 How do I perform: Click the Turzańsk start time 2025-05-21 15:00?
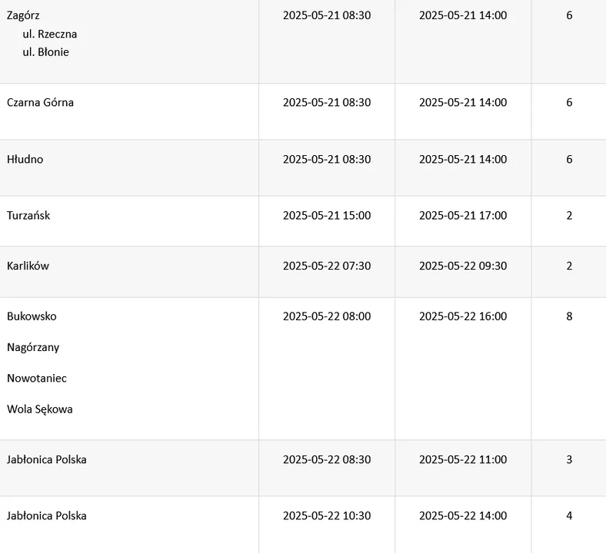(327, 215)
